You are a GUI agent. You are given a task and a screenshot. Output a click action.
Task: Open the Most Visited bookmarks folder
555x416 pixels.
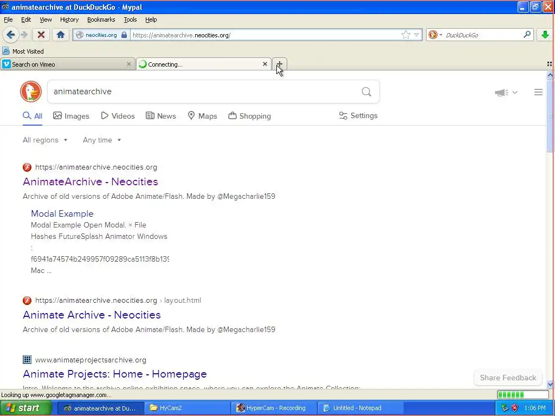(23, 51)
